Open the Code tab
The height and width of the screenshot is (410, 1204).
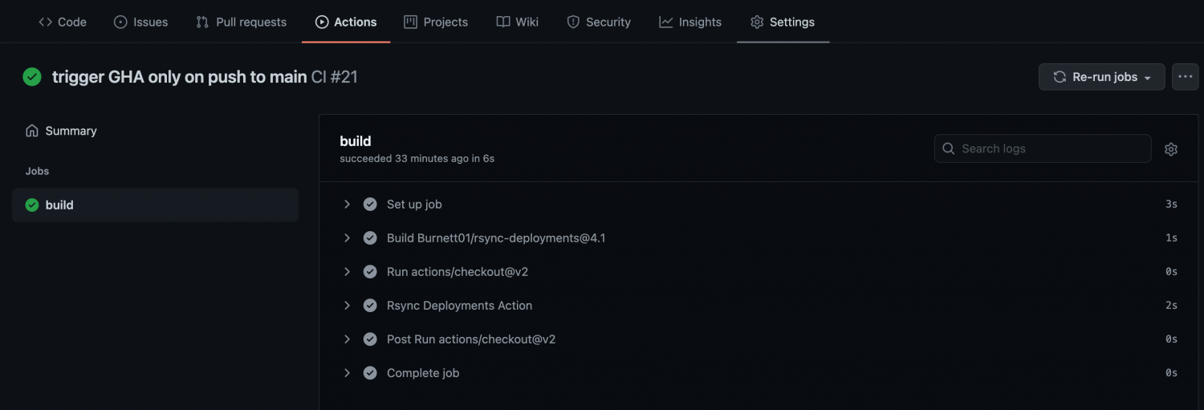(x=63, y=22)
